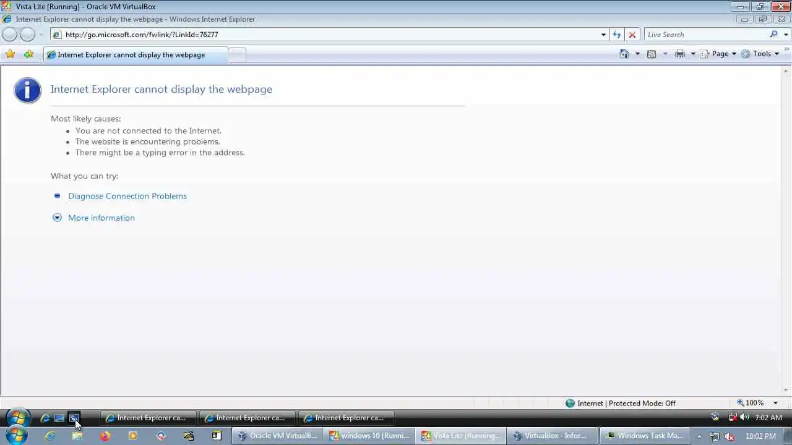This screenshot has height=445, width=792.
Task: Open host File Explorer taskbar icon
Action: 77,436
